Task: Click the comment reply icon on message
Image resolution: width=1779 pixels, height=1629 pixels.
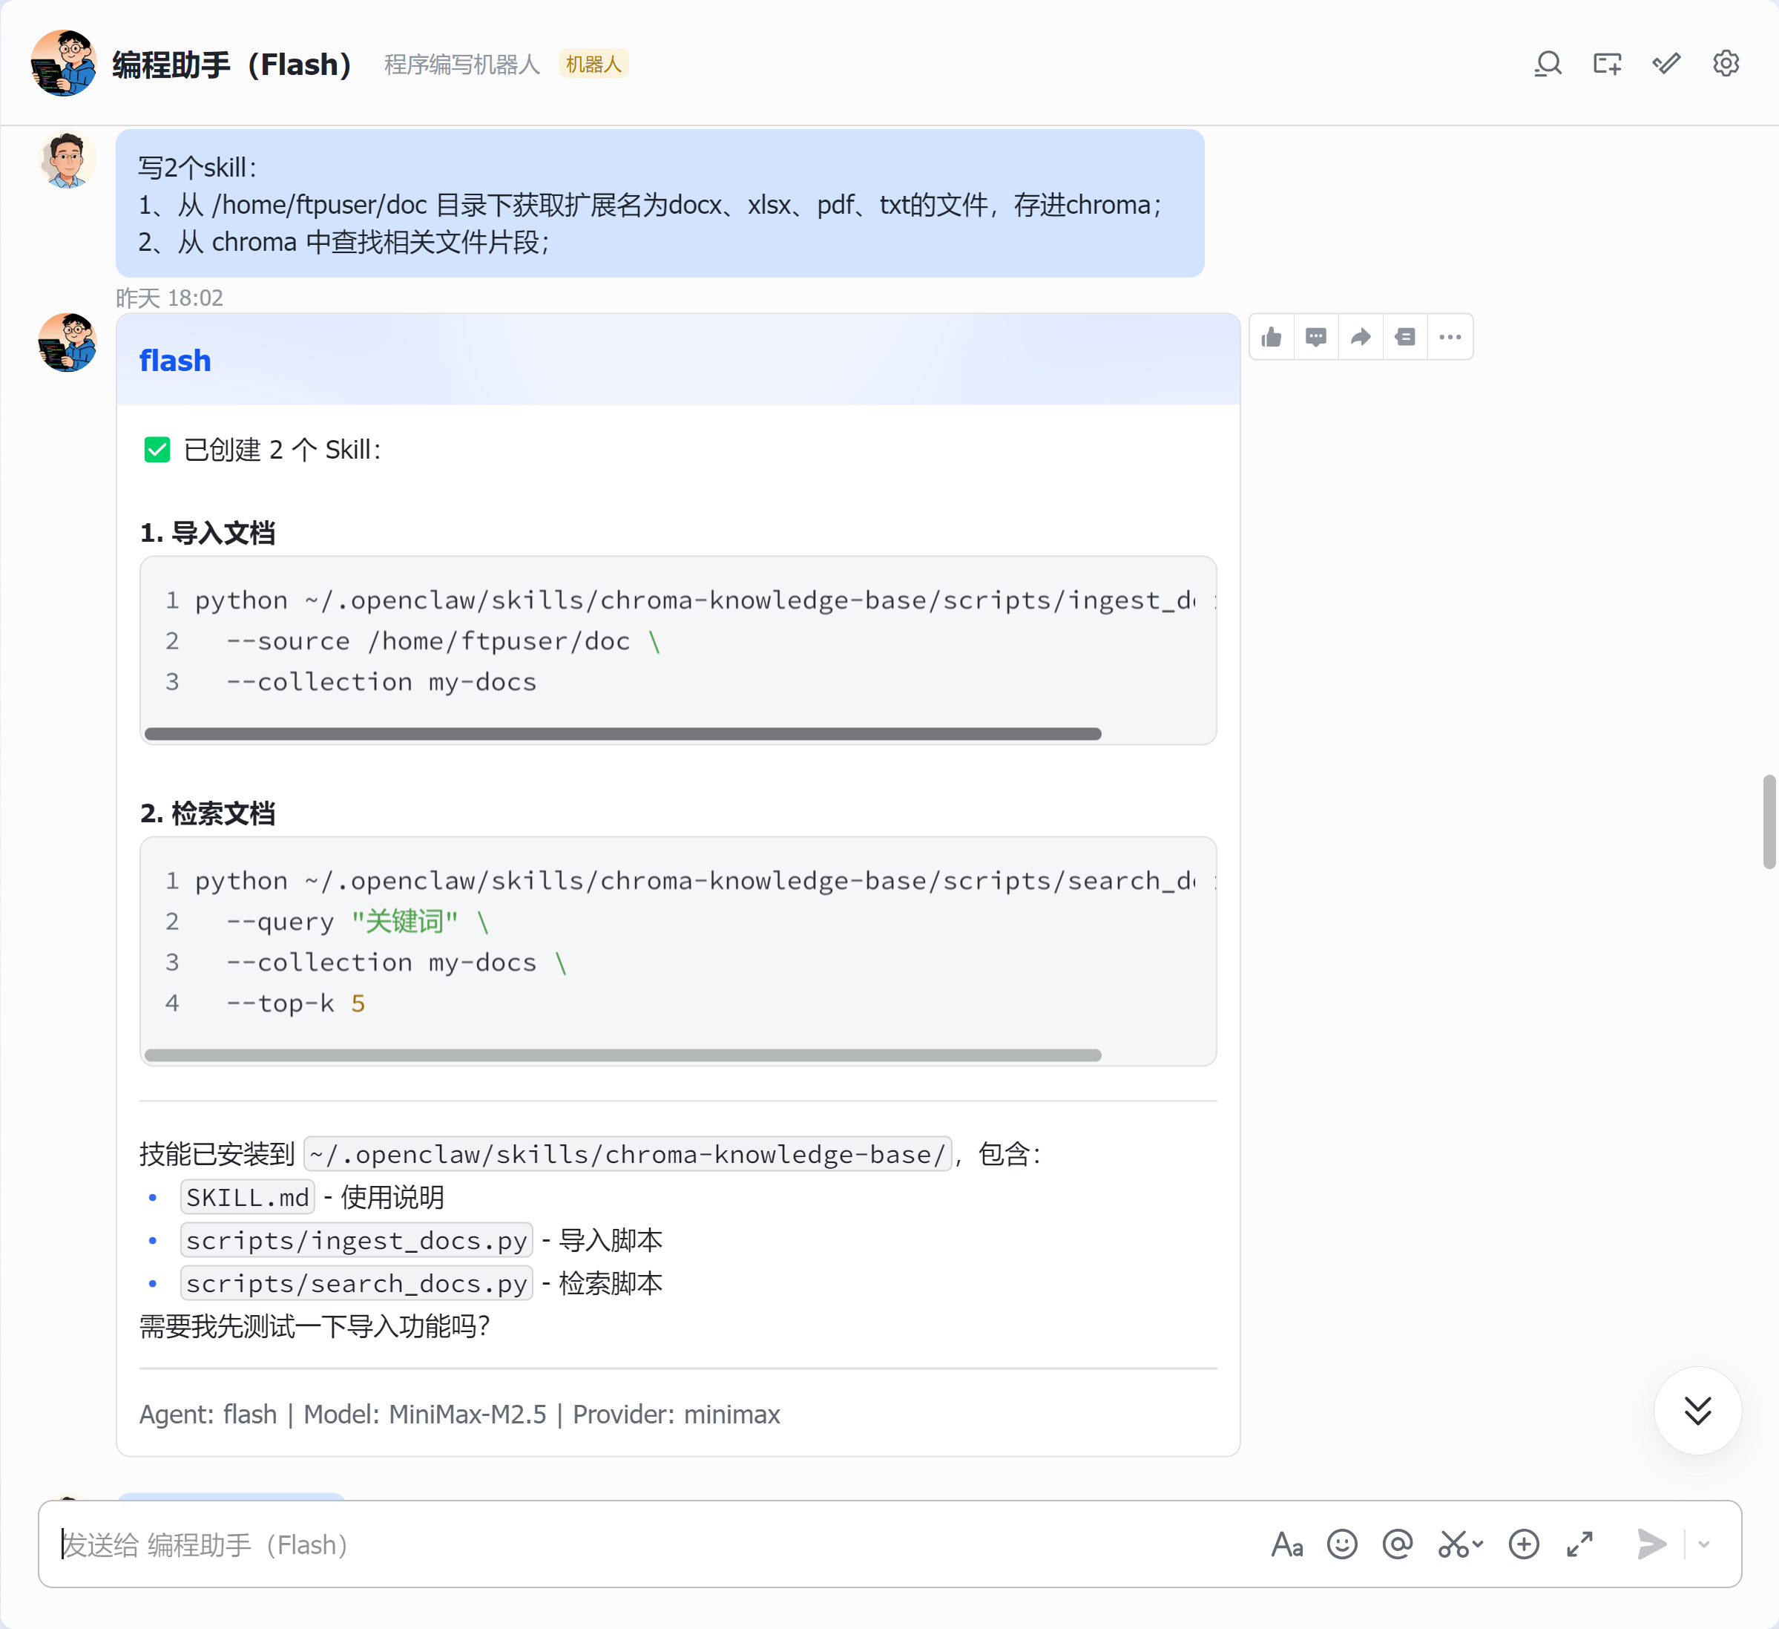Action: (1316, 337)
